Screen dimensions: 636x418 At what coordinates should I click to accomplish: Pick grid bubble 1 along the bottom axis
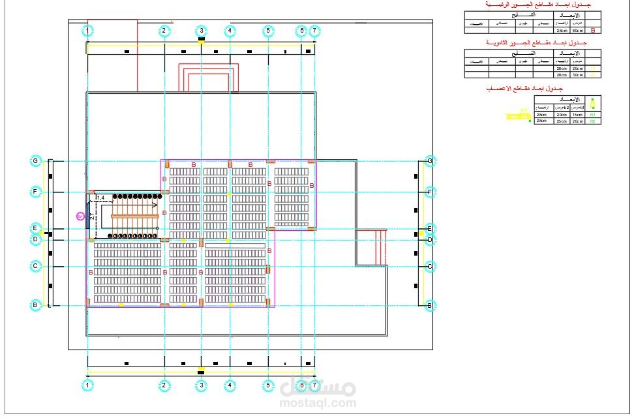(87, 385)
